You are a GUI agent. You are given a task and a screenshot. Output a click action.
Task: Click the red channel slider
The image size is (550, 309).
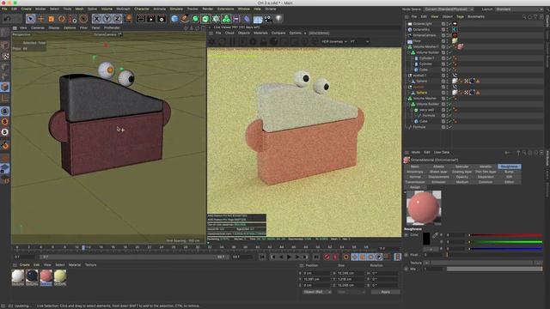[505, 235]
